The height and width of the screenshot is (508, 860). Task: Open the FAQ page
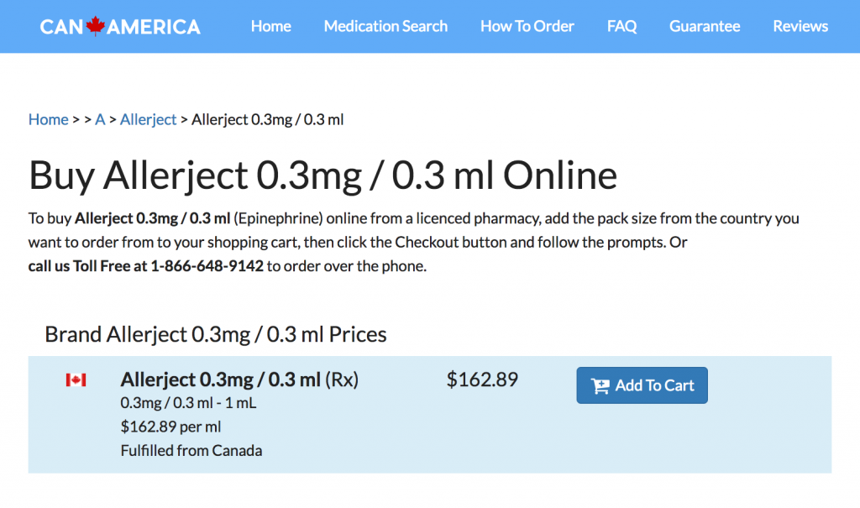[622, 26]
